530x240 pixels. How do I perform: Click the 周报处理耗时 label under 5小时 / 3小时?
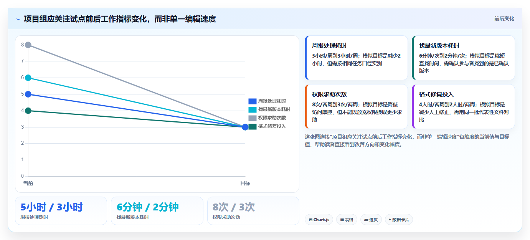(34, 217)
